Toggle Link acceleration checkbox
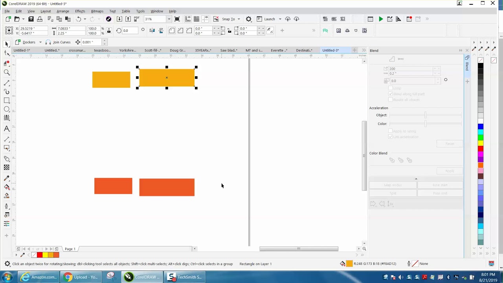Viewport: 503px width, 283px height. [x=390, y=137]
